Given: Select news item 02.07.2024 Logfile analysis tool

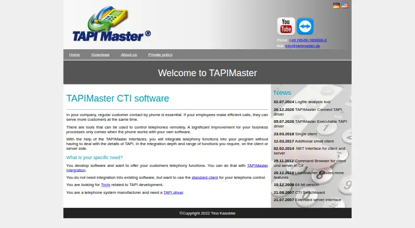Looking at the screenshot, I should pos(302,102).
